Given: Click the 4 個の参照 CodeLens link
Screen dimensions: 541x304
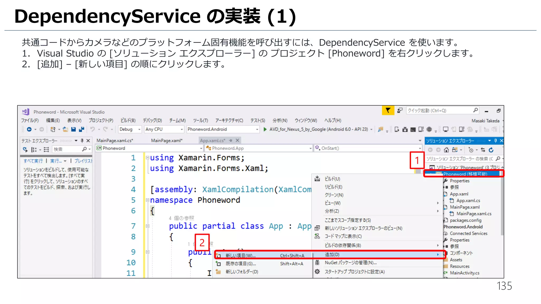Looking at the screenshot, I should click(181, 218).
